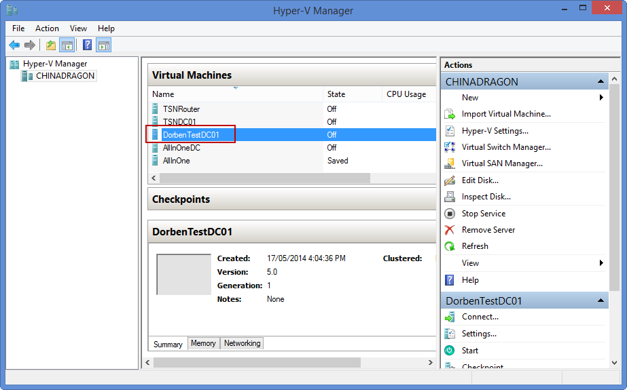Open Virtual Switch Manager... action
Screen dimensions: 627x390
tap(506, 147)
